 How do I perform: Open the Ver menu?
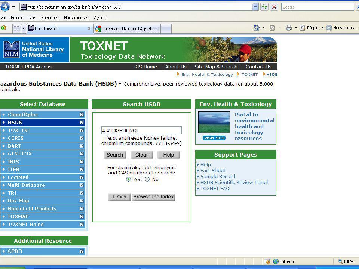click(32, 18)
